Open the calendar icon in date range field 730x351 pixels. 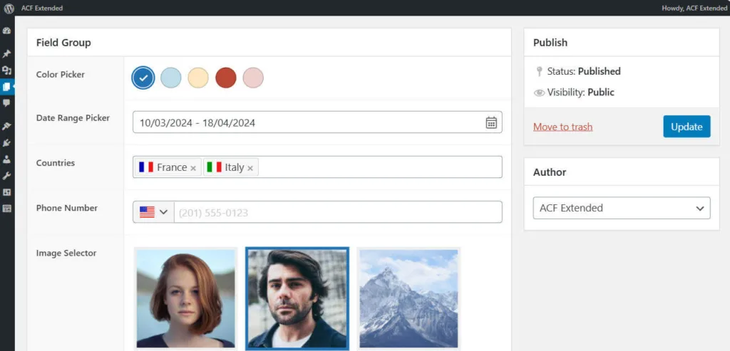[491, 122]
